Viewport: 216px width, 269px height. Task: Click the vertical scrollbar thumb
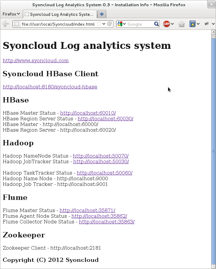click(213, 151)
